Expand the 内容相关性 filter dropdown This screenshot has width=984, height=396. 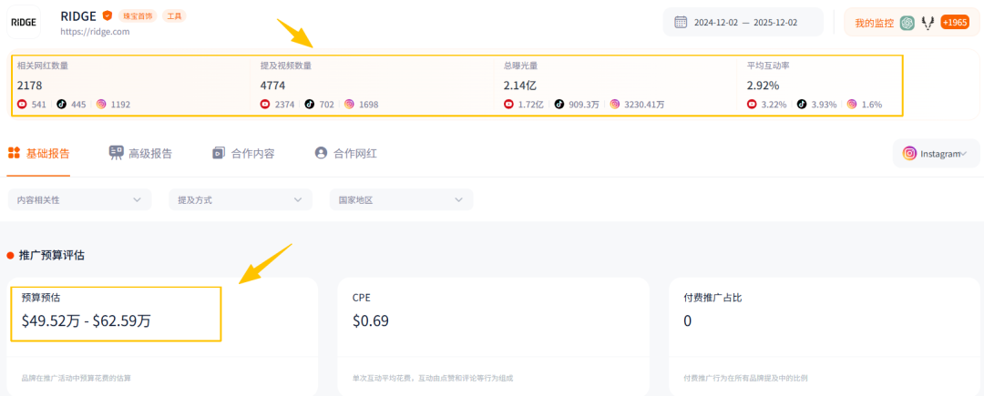pyautogui.click(x=79, y=200)
